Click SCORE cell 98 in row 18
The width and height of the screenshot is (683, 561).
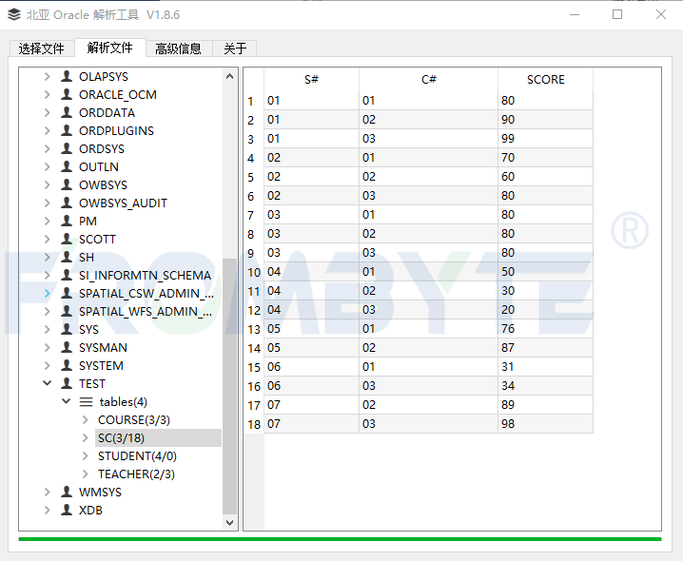(545, 424)
